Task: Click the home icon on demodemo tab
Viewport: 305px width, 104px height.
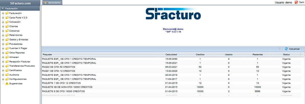Action: 46,3
